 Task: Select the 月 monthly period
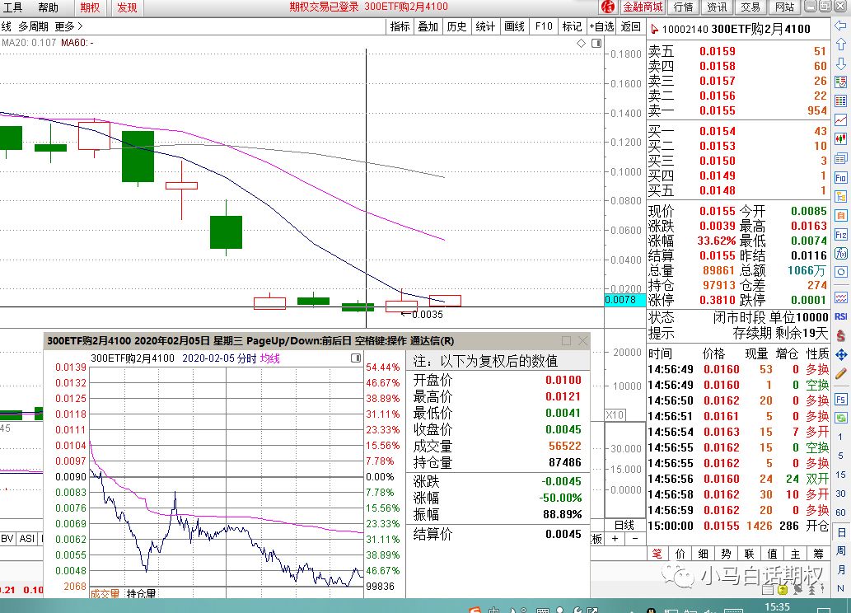click(840, 569)
